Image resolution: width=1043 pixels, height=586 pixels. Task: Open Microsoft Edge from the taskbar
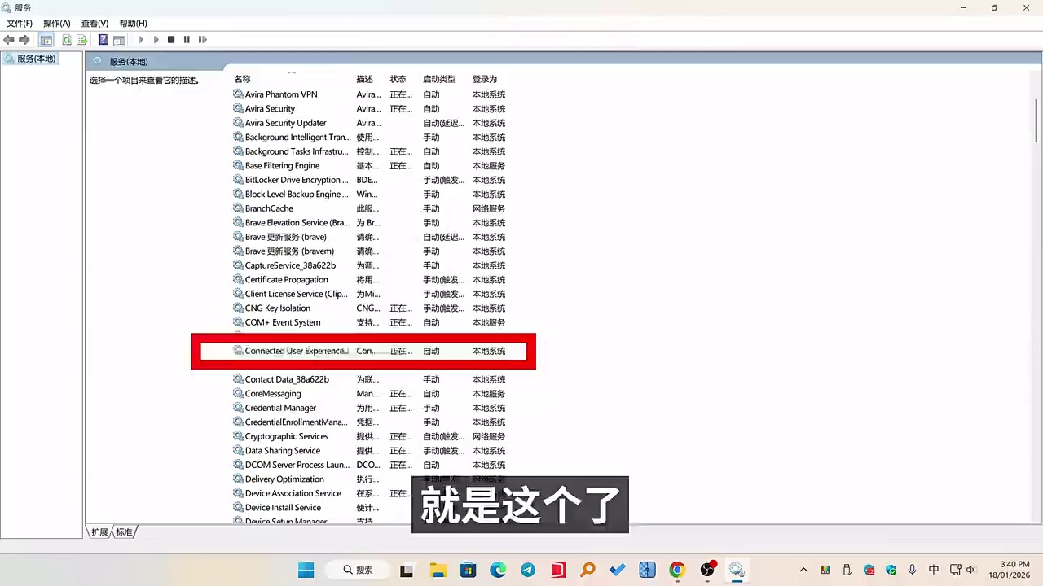click(x=498, y=570)
